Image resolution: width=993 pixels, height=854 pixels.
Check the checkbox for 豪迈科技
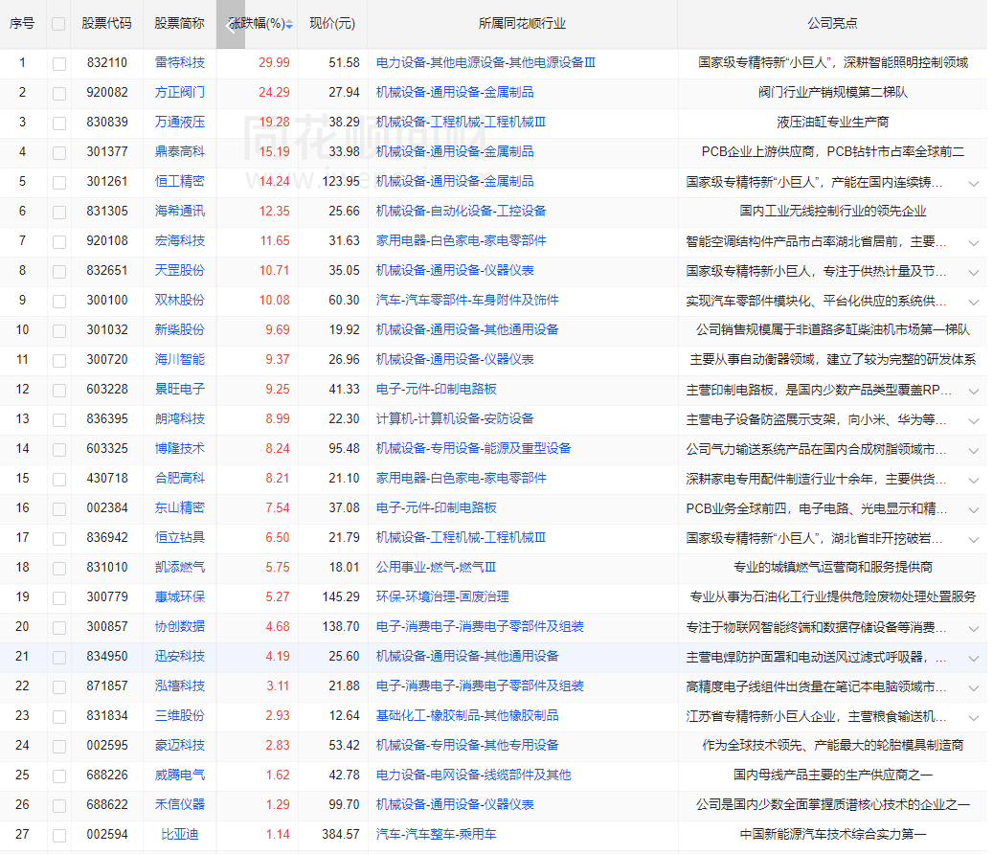[59, 747]
